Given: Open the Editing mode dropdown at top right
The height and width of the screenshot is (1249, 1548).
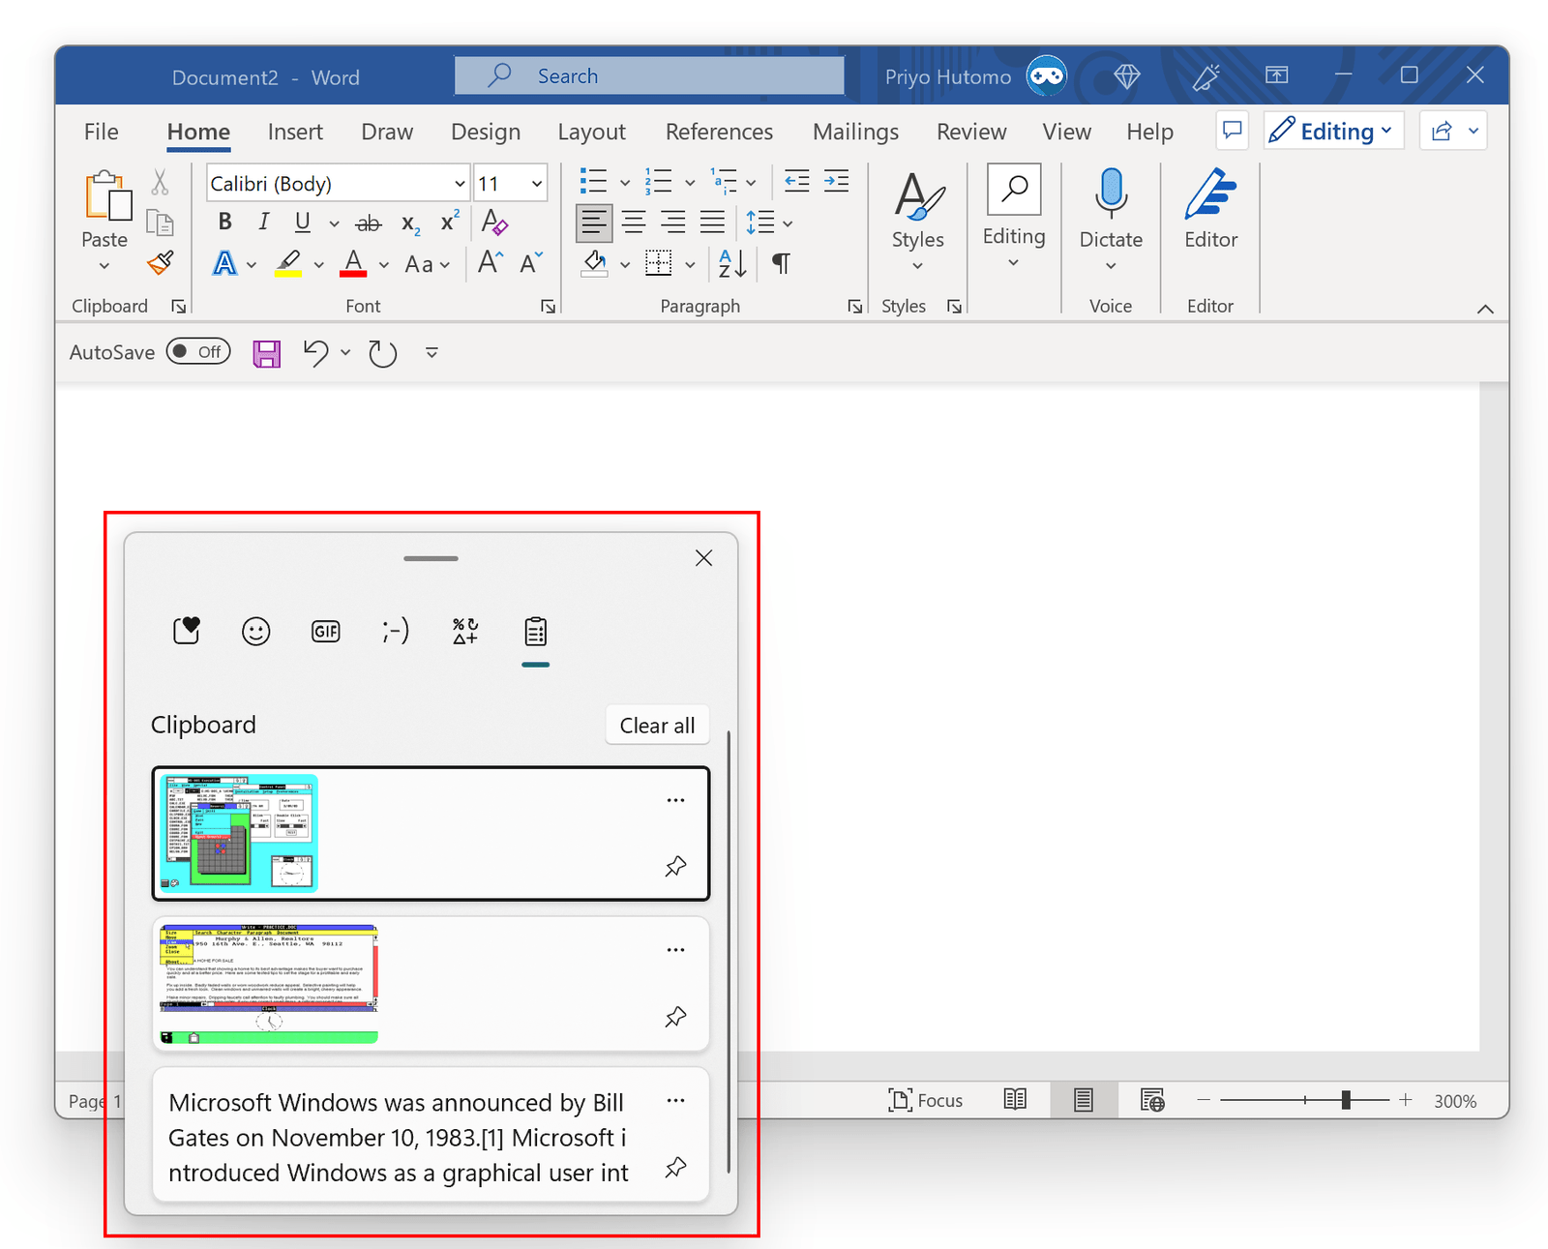Looking at the screenshot, I should pos(1331,131).
